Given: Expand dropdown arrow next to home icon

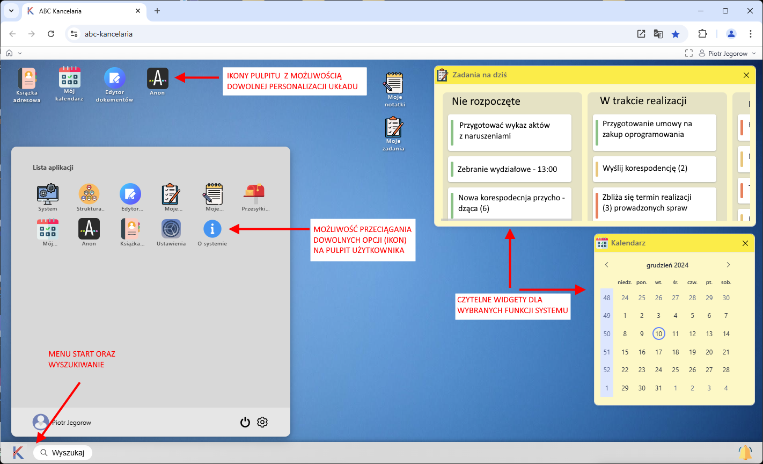Looking at the screenshot, I should [x=20, y=53].
